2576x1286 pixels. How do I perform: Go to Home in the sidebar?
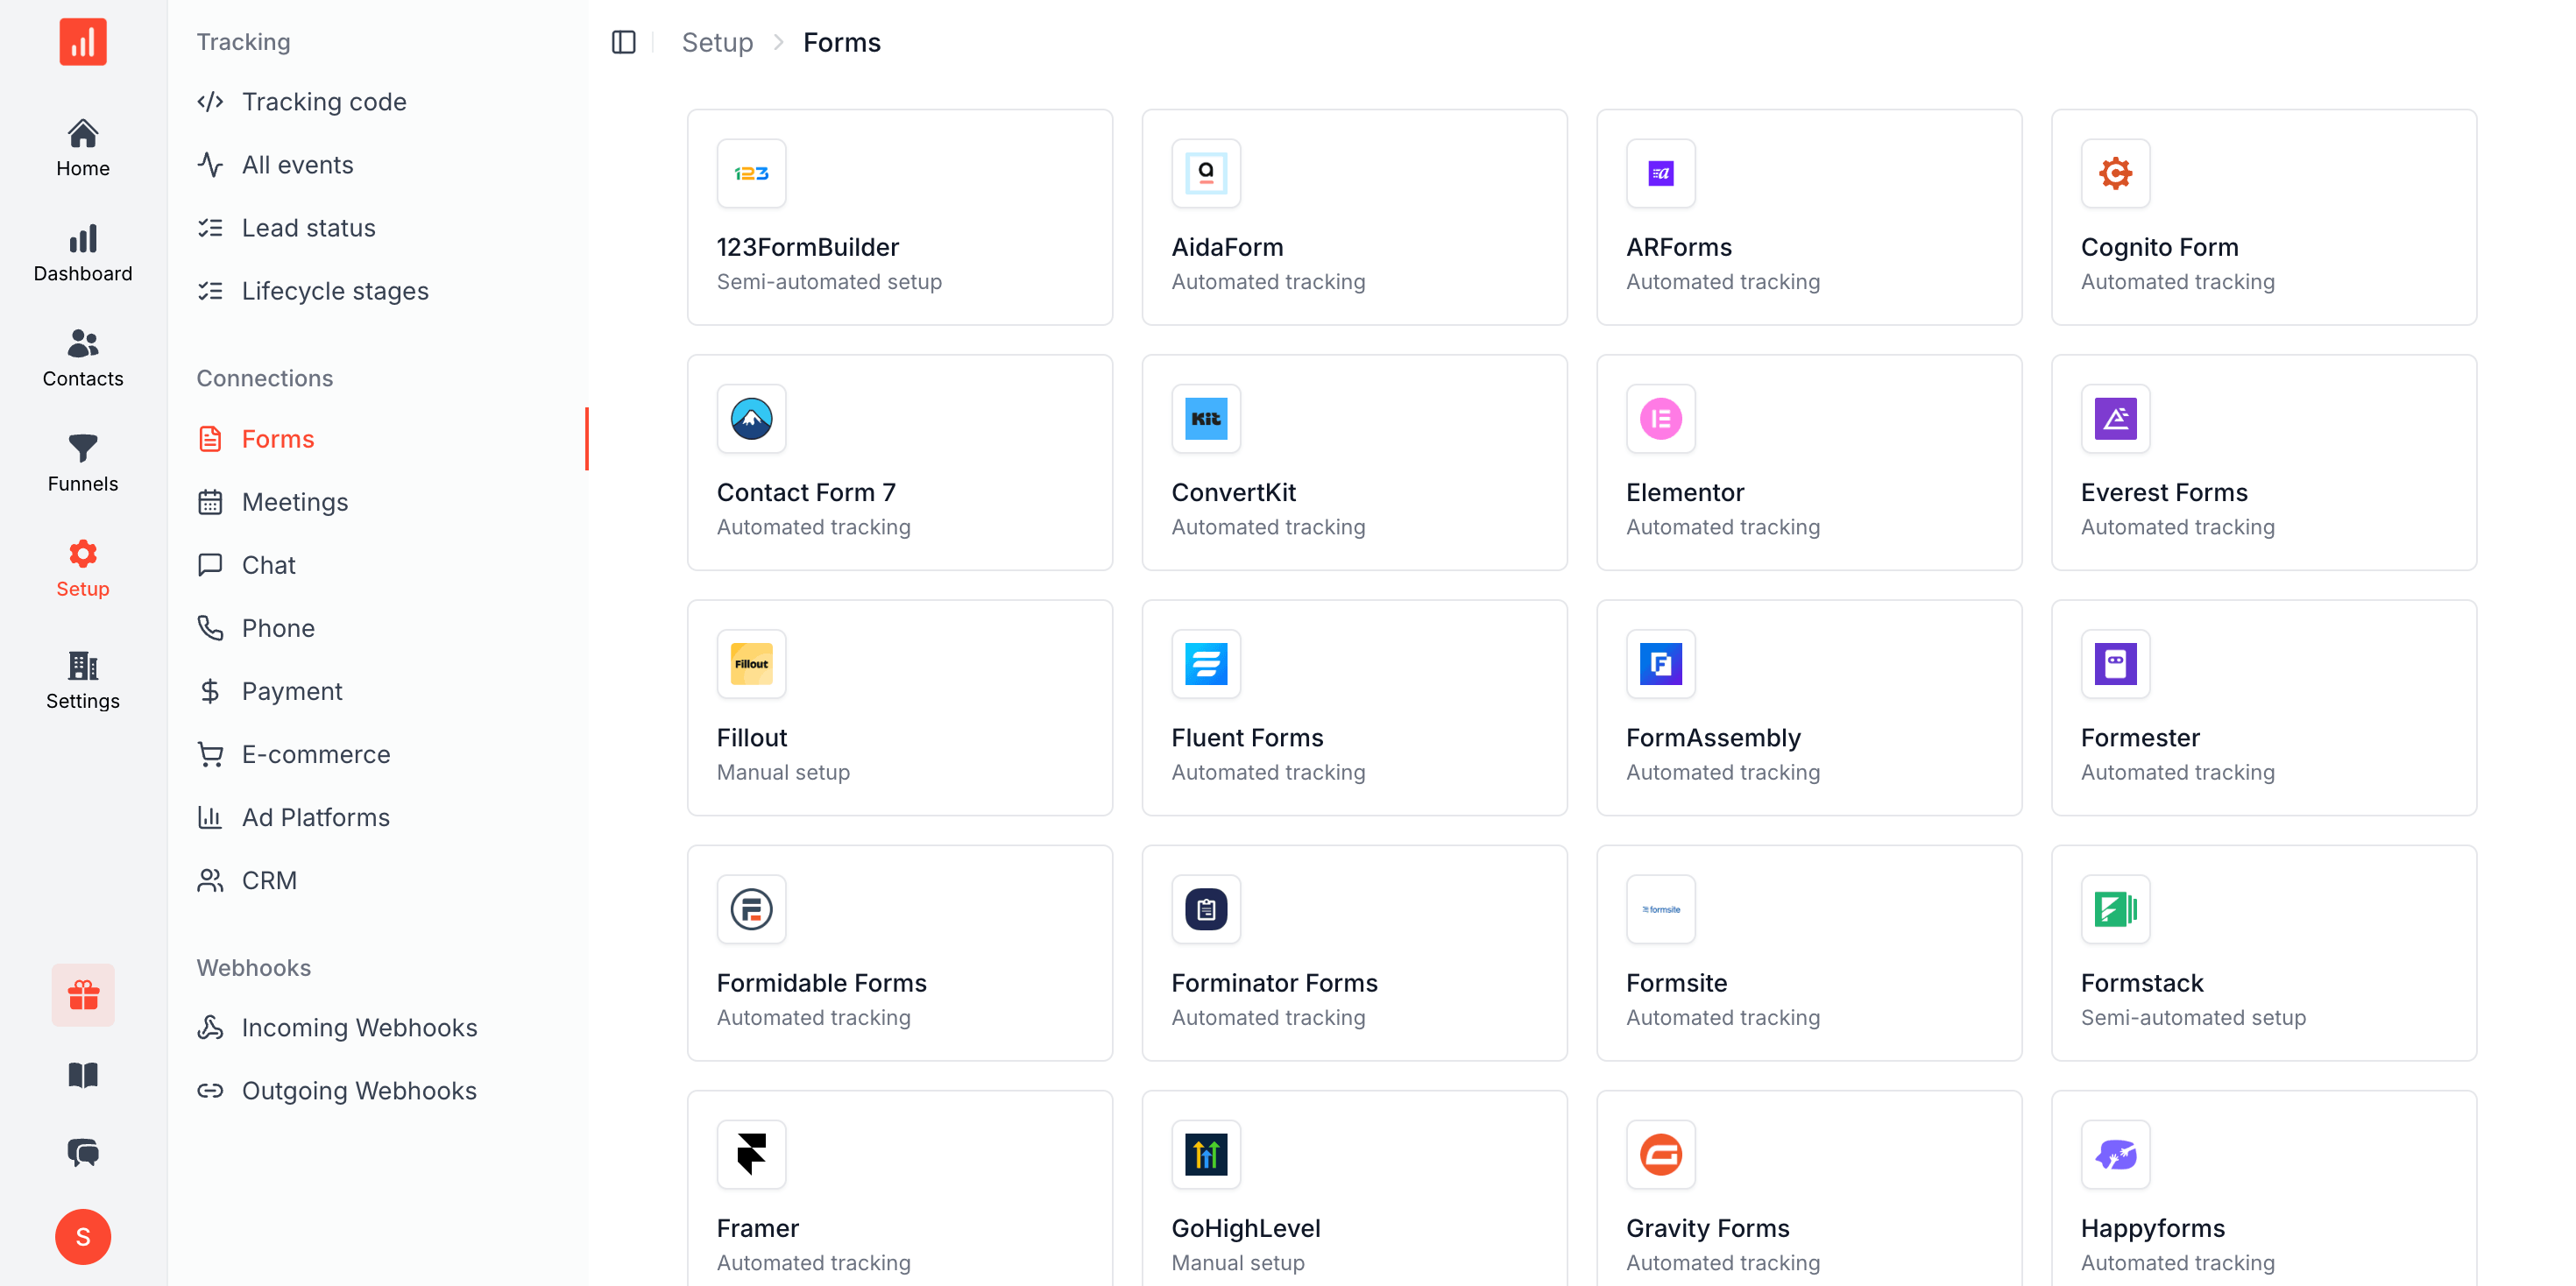click(x=83, y=148)
